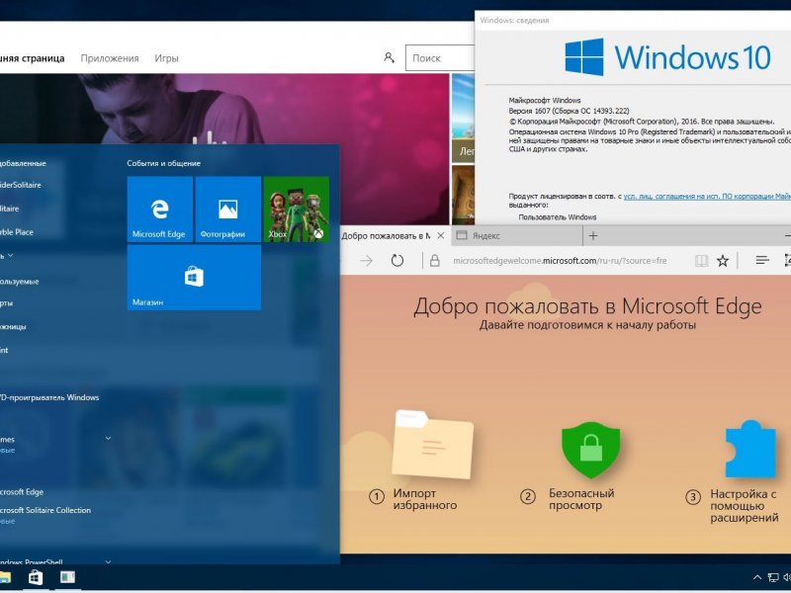The width and height of the screenshot is (791, 593).
Task: Open DVD-проигрыватель Windows from Start list
Action: pyautogui.click(x=49, y=397)
